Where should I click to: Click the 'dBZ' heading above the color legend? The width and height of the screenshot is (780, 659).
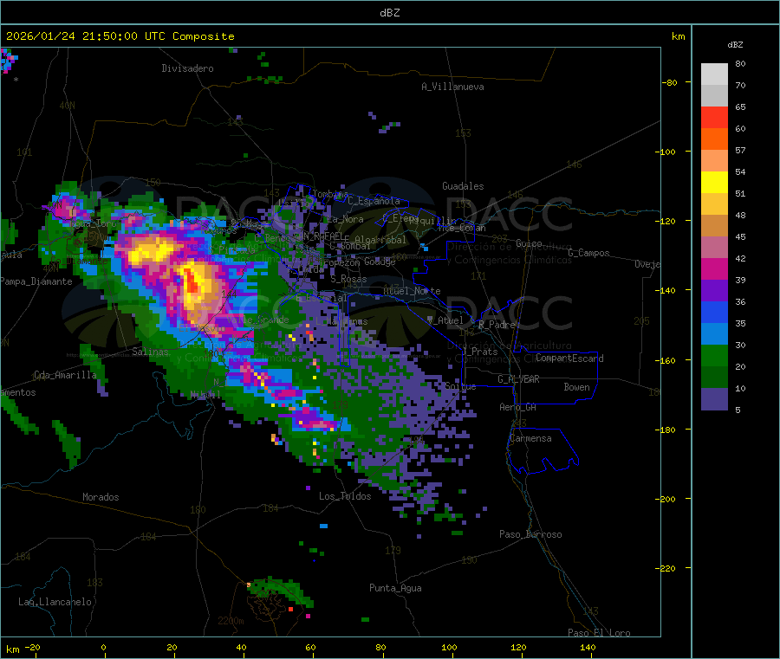(735, 45)
